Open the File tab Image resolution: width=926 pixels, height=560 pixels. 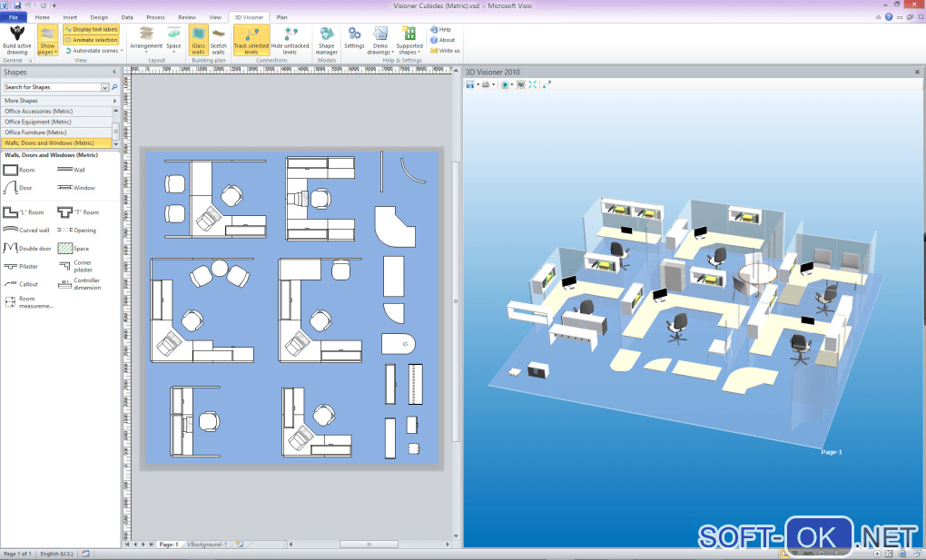(x=14, y=17)
